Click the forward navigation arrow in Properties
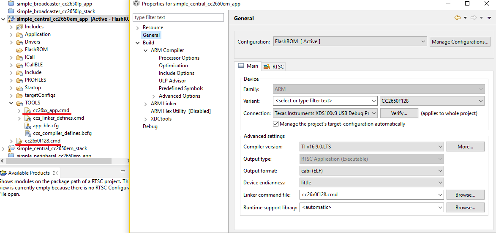The image size is (496, 233). 474,18
